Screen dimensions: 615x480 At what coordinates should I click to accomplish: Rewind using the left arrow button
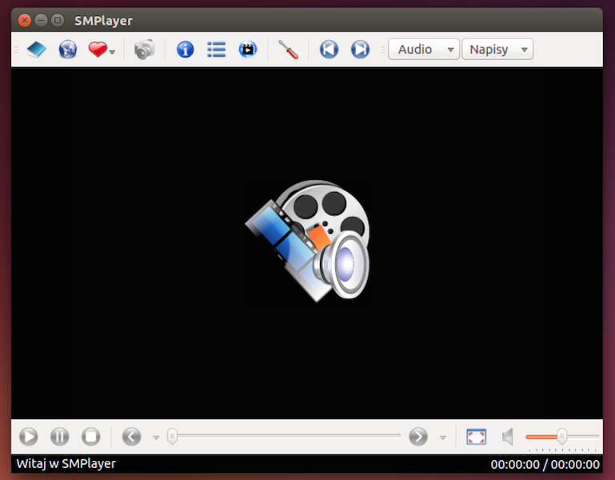coord(131,437)
